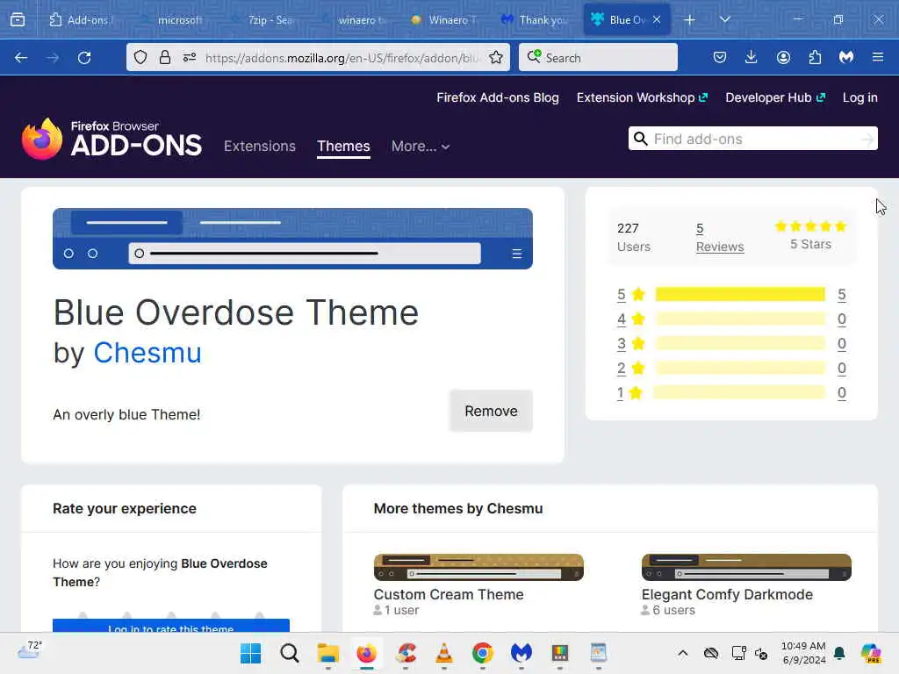Open the weather widget showing 72°
The height and width of the screenshot is (674, 899).
pyautogui.click(x=30, y=651)
